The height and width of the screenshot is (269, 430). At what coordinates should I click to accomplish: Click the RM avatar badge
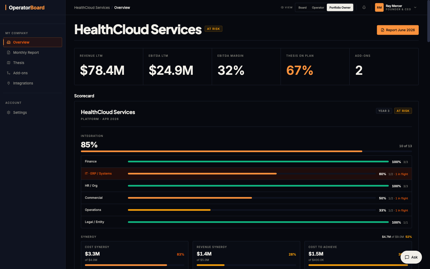[379, 8]
